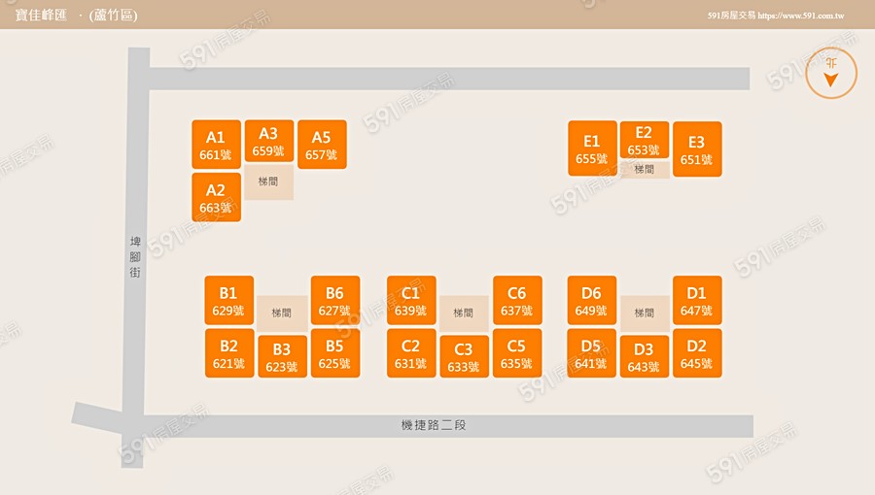Pick unit C3 at 633號
875x495 pixels.
coord(464,357)
